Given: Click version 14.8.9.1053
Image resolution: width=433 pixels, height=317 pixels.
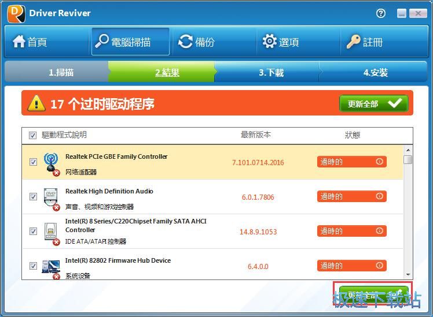Looking at the screenshot, I should point(258,232).
